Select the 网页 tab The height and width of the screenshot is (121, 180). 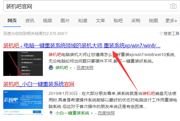(12, 21)
